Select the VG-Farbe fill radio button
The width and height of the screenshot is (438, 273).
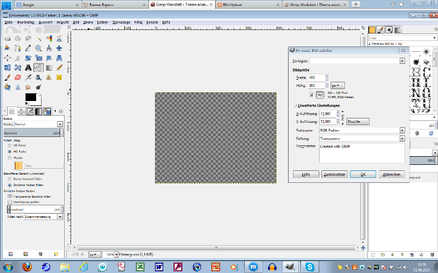pos(10,146)
